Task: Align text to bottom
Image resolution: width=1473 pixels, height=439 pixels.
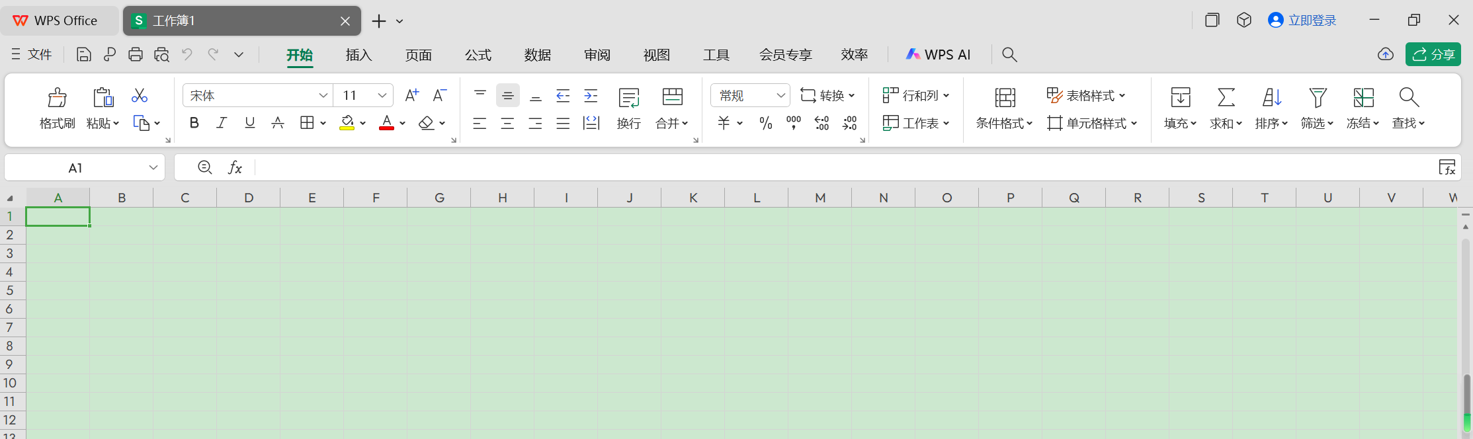Action: click(x=536, y=96)
